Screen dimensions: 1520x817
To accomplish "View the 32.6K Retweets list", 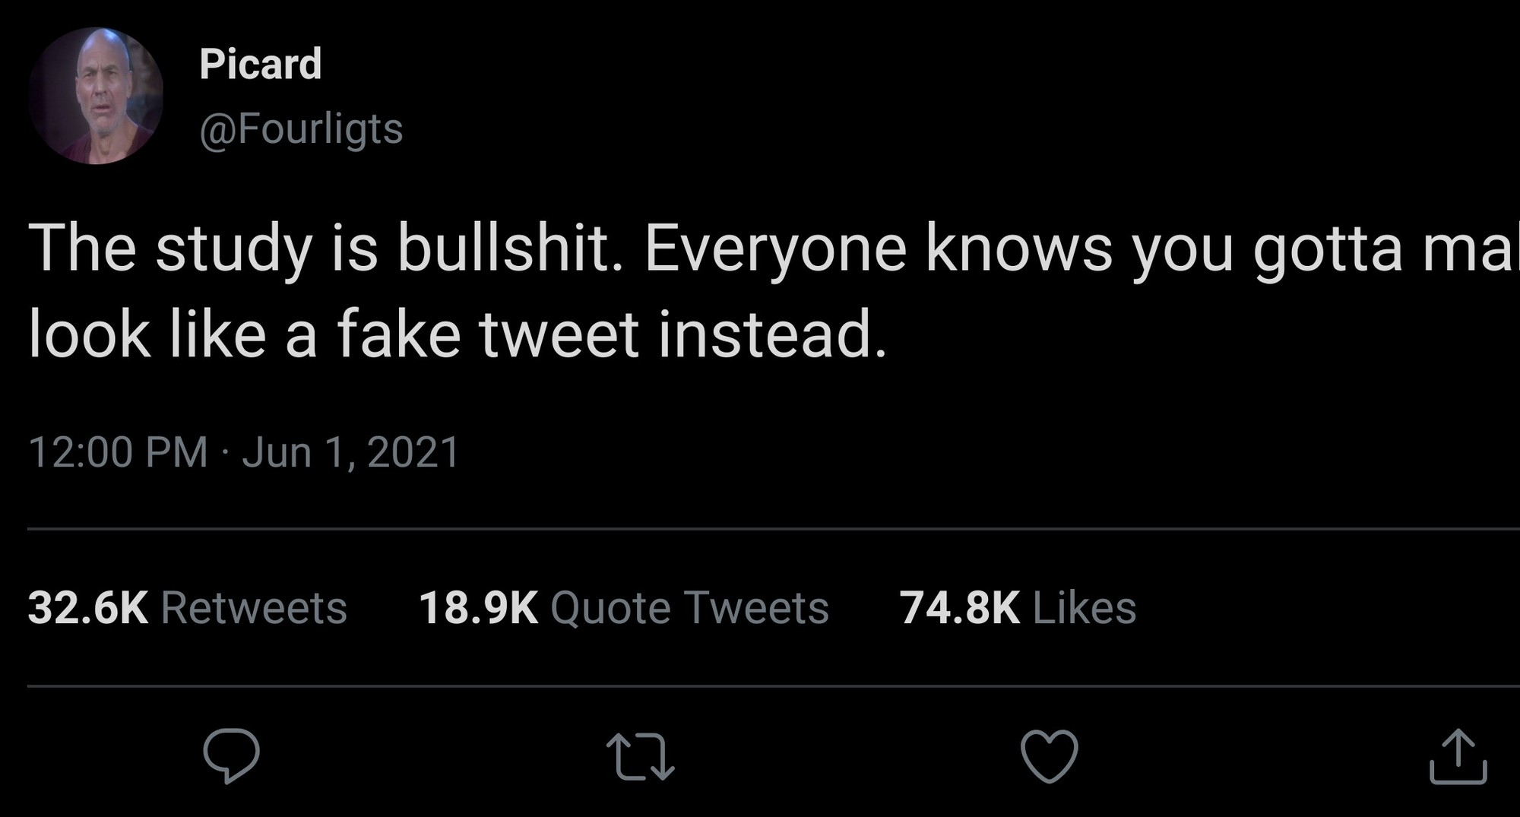I will coord(187,608).
